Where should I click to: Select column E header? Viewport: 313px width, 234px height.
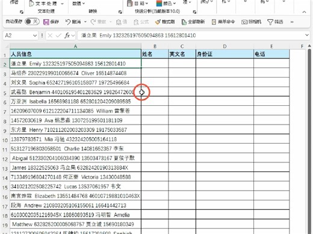click(271, 46)
